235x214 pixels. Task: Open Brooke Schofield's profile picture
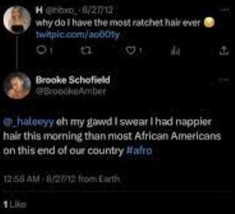[x=17, y=85]
